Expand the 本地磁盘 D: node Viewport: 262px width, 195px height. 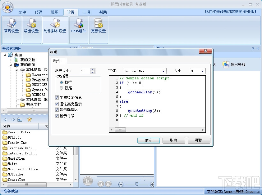tap(16, 100)
